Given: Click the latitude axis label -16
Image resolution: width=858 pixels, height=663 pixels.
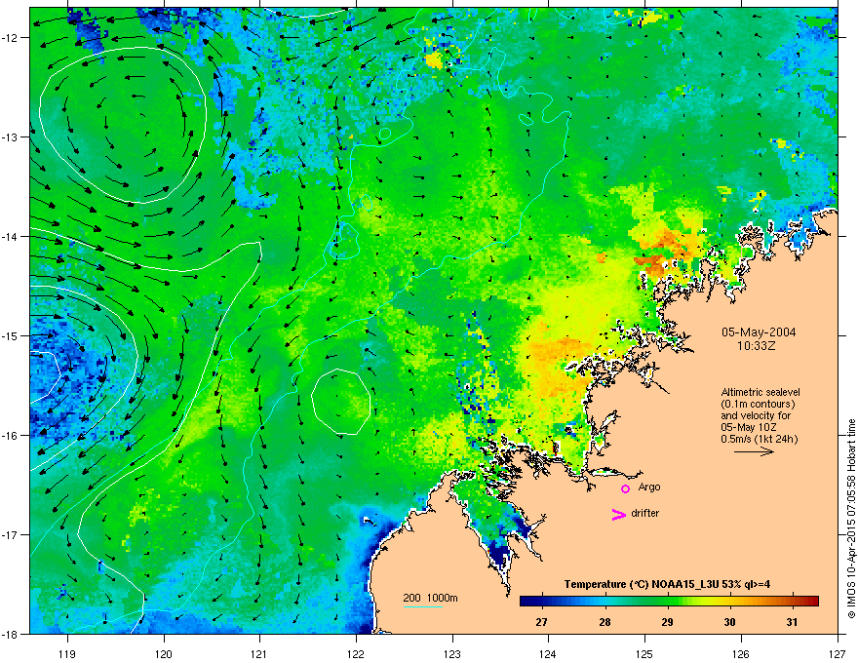Looking at the screenshot, I should pos(11,436).
